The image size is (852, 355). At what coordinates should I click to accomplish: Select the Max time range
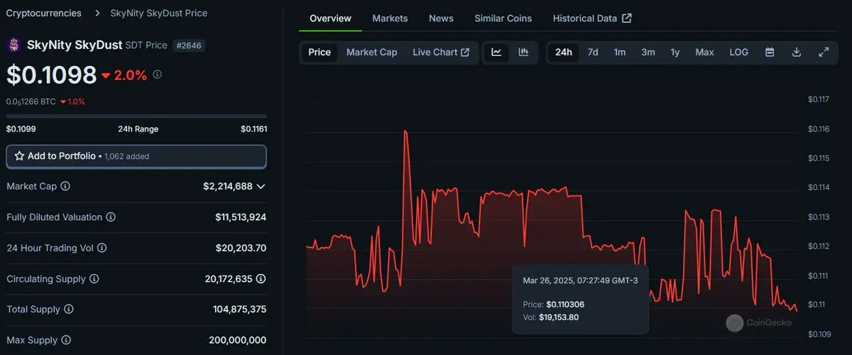[704, 52]
